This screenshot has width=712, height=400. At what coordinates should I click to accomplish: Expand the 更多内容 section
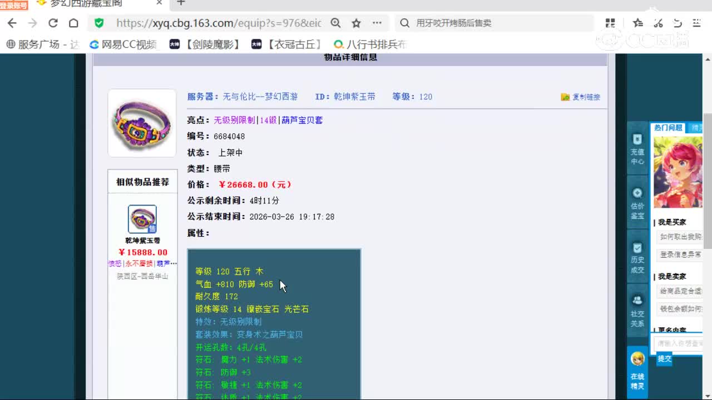[x=672, y=330]
